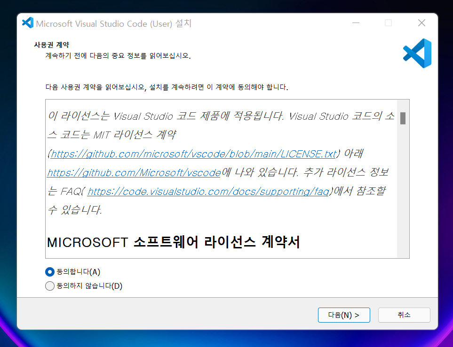
Task: Open the code.visualstudio.com FAQ link
Action: tap(208, 191)
